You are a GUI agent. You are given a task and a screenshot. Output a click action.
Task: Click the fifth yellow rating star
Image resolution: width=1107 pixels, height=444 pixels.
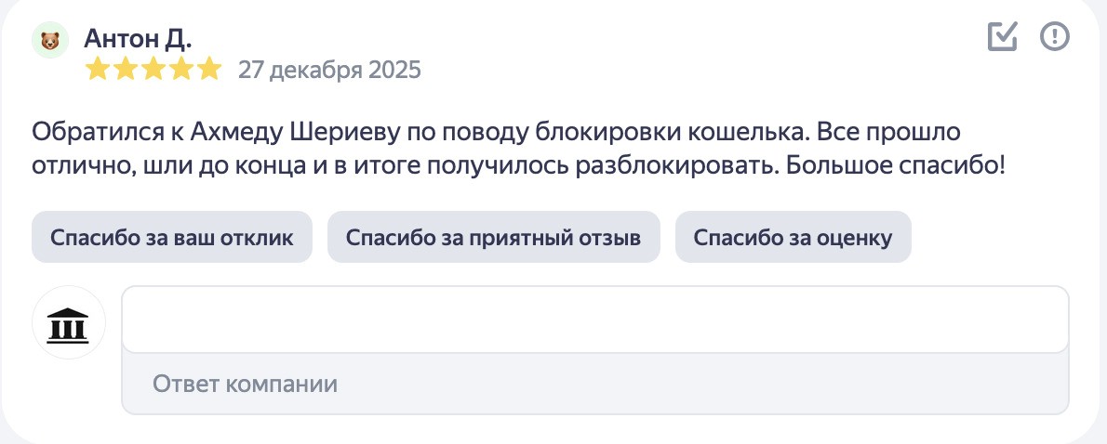click(209, 70)
